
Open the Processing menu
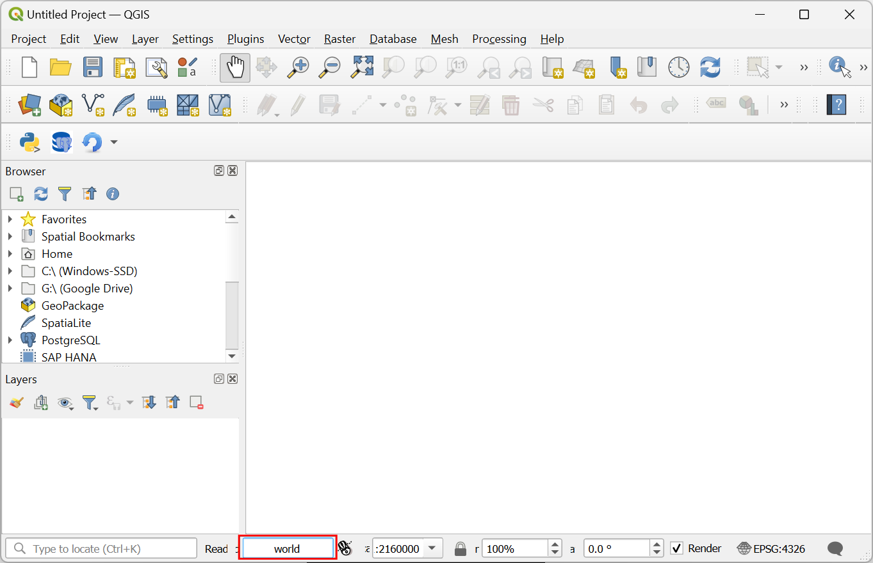(x=499, y=39)
